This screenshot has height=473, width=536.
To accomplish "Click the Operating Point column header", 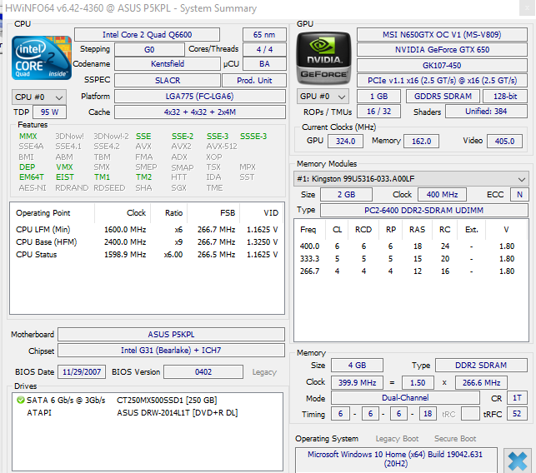I will point(52,213).
